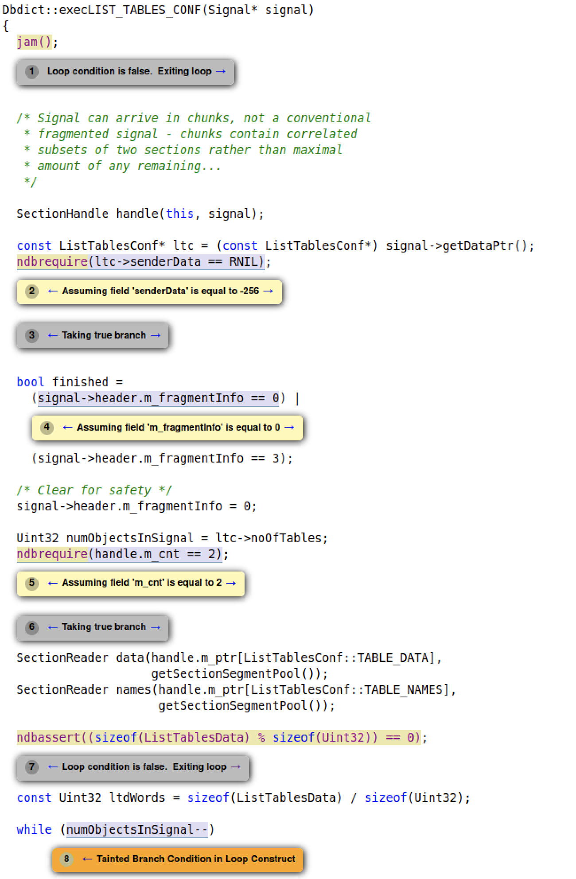This screenshot has height=879, width=576.
Task: Click the highlighted jam() macro call
Action: pyautogui.click(x=34, y=42)
